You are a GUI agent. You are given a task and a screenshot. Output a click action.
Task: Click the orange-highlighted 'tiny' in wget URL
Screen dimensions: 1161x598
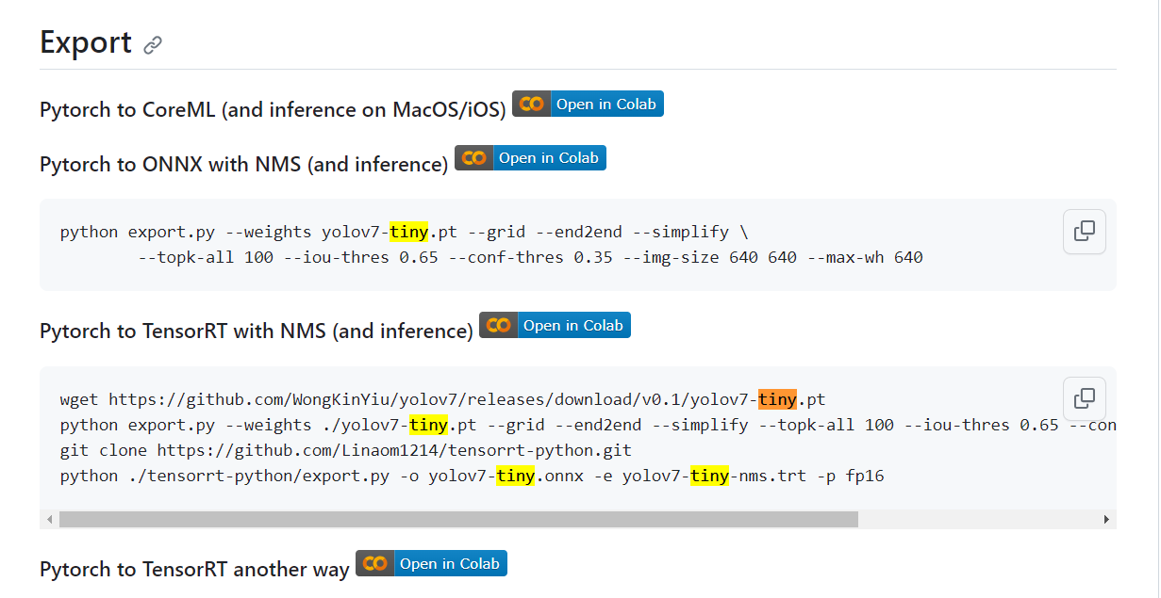[x=778, y=399]
